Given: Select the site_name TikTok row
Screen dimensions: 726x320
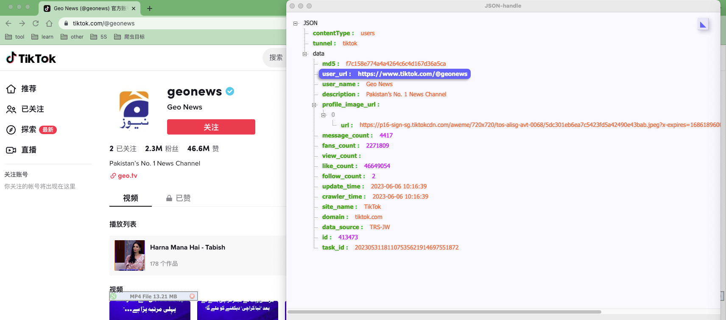Looking at the screenshot, I should pyautogui.click(x=352, y=207).
